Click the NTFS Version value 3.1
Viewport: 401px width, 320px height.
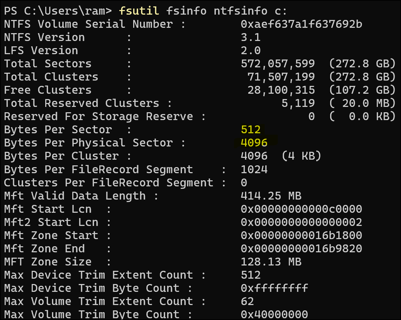(251, 37)
